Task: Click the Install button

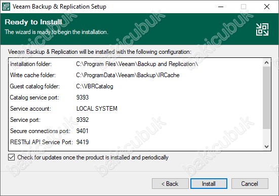Action: click(209, 183)
